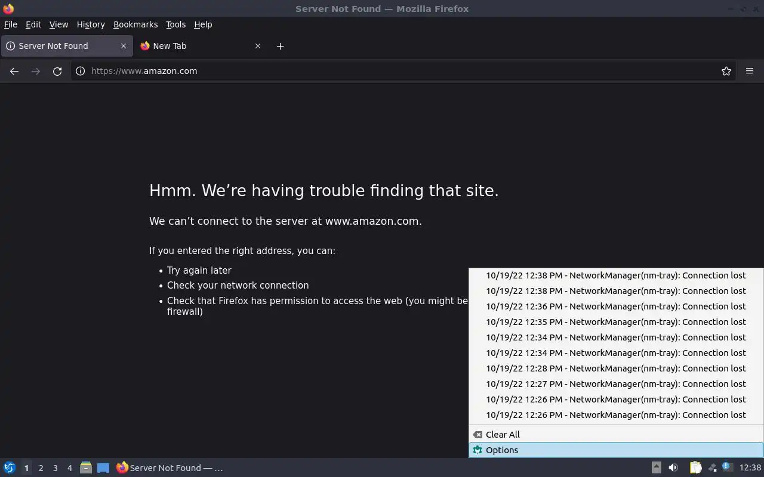This screenshot has width=764, height=477.
Task: Click the 12:38 taskbar clock
Action: point(750,468)
